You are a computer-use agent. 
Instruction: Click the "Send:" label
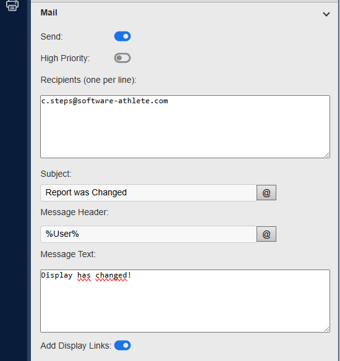pos(51,36)
